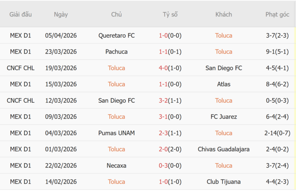Click the Chivas Guadalajara team name
The height and width of the screenshot is (191, 296).
pyautogui.click(x=224, y=149)
